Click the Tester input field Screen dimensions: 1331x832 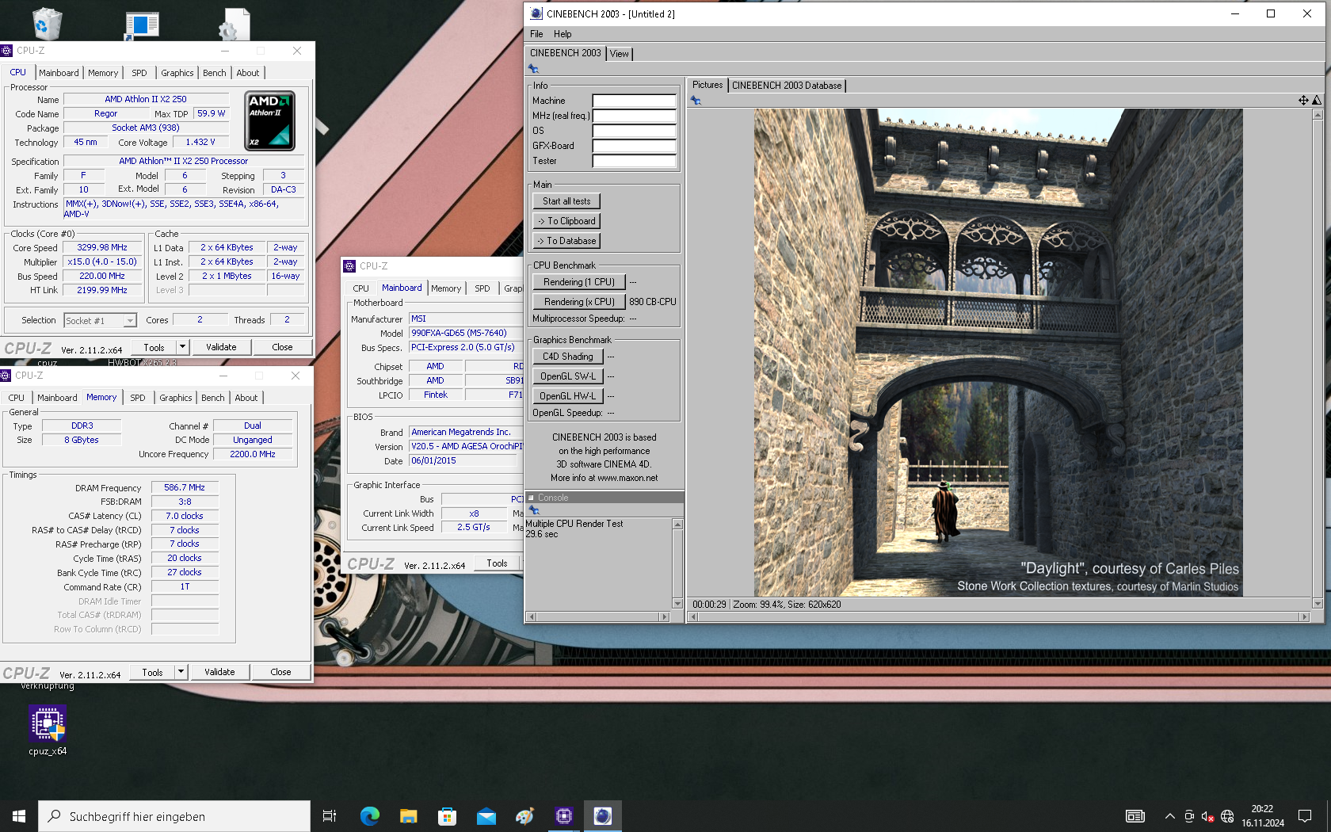tap(634, 162)
